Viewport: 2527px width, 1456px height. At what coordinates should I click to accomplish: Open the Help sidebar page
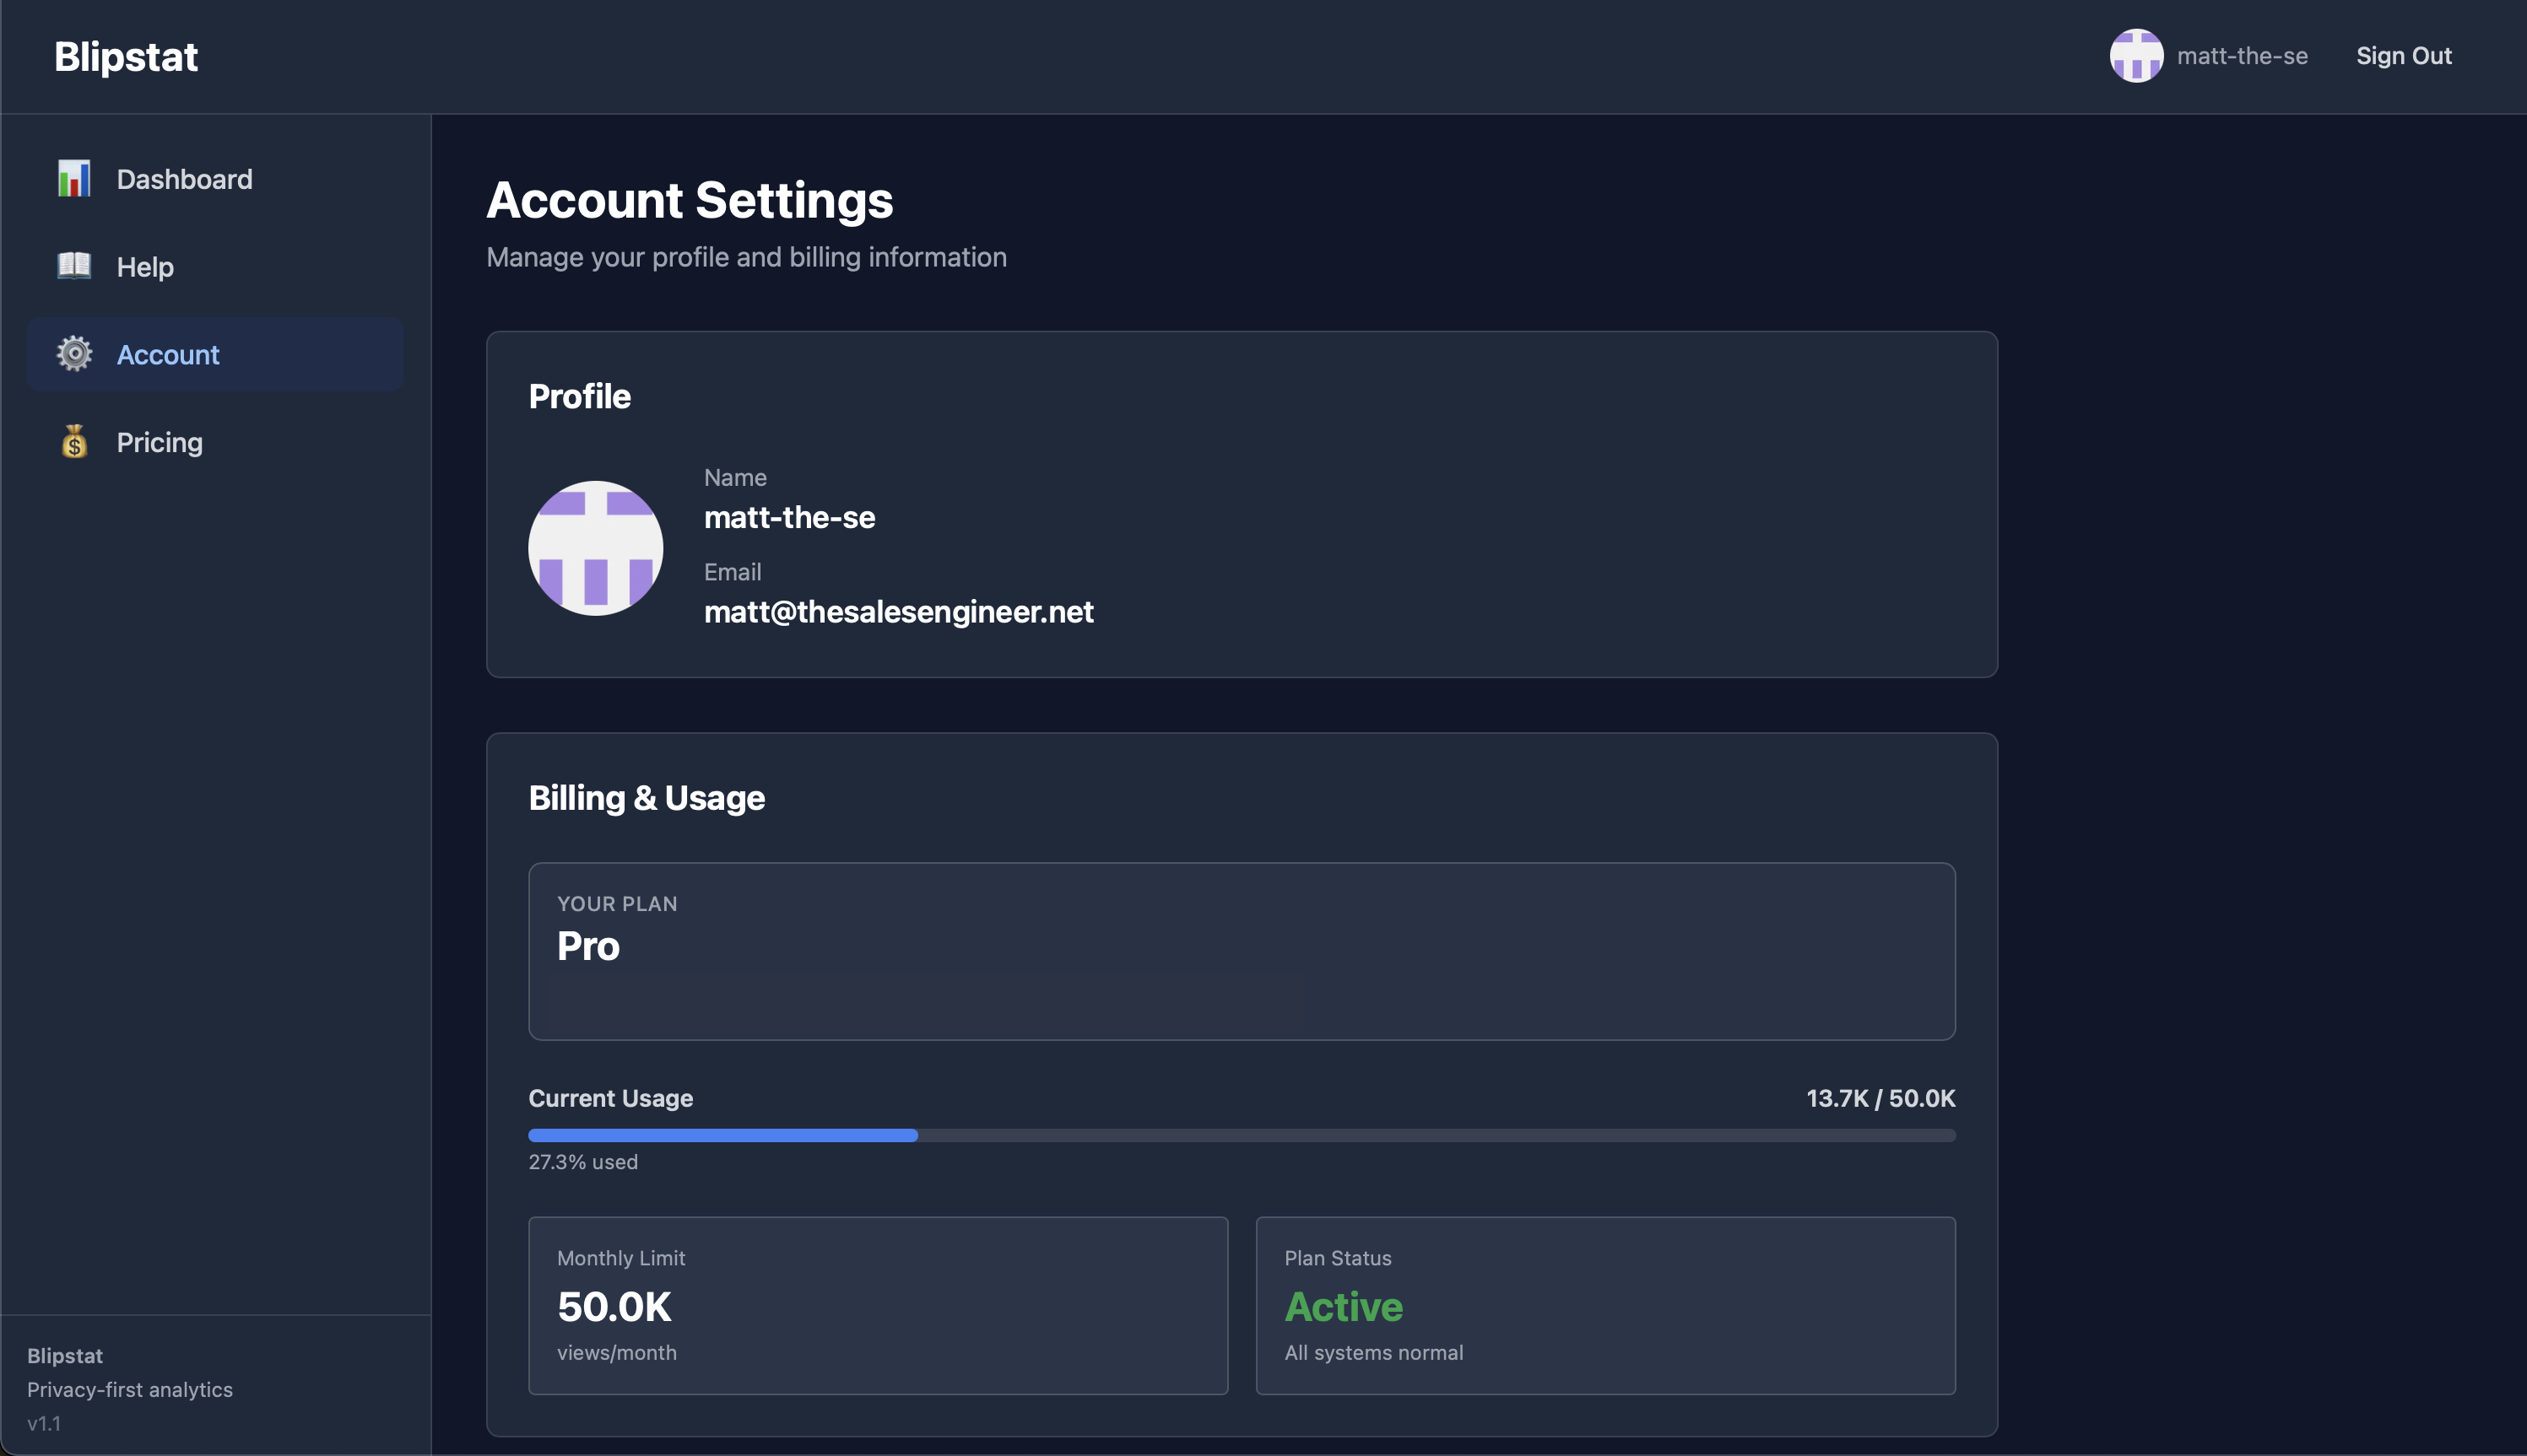pyautogui.click(x=145, y=267)
